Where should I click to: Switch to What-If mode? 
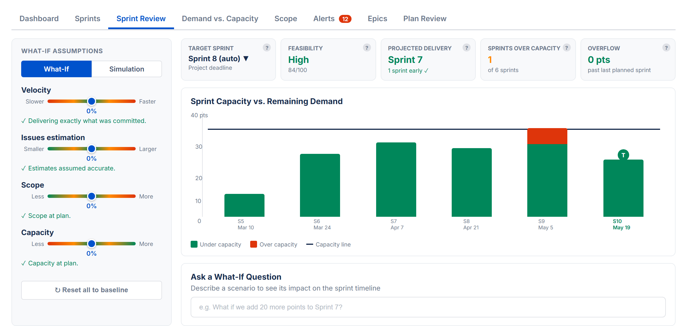pyautogui.click(x=56, y=69)
